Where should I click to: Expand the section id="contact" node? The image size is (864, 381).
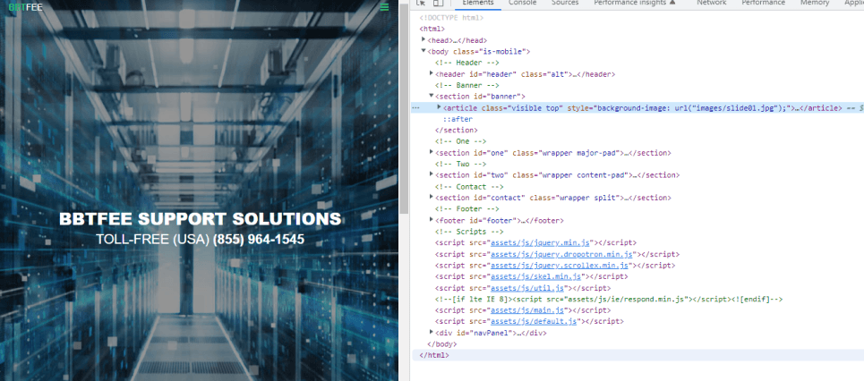pos(432,197)
